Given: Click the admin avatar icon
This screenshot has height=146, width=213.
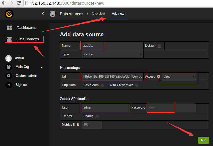Looking at the screenshot, I should (x=8, y=58).
